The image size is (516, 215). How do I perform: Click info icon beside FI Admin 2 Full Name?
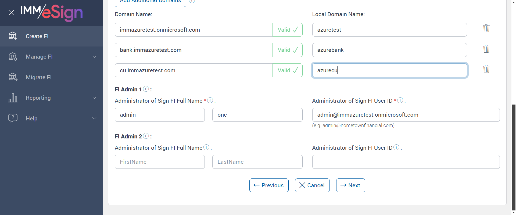(x=206, y=147)
